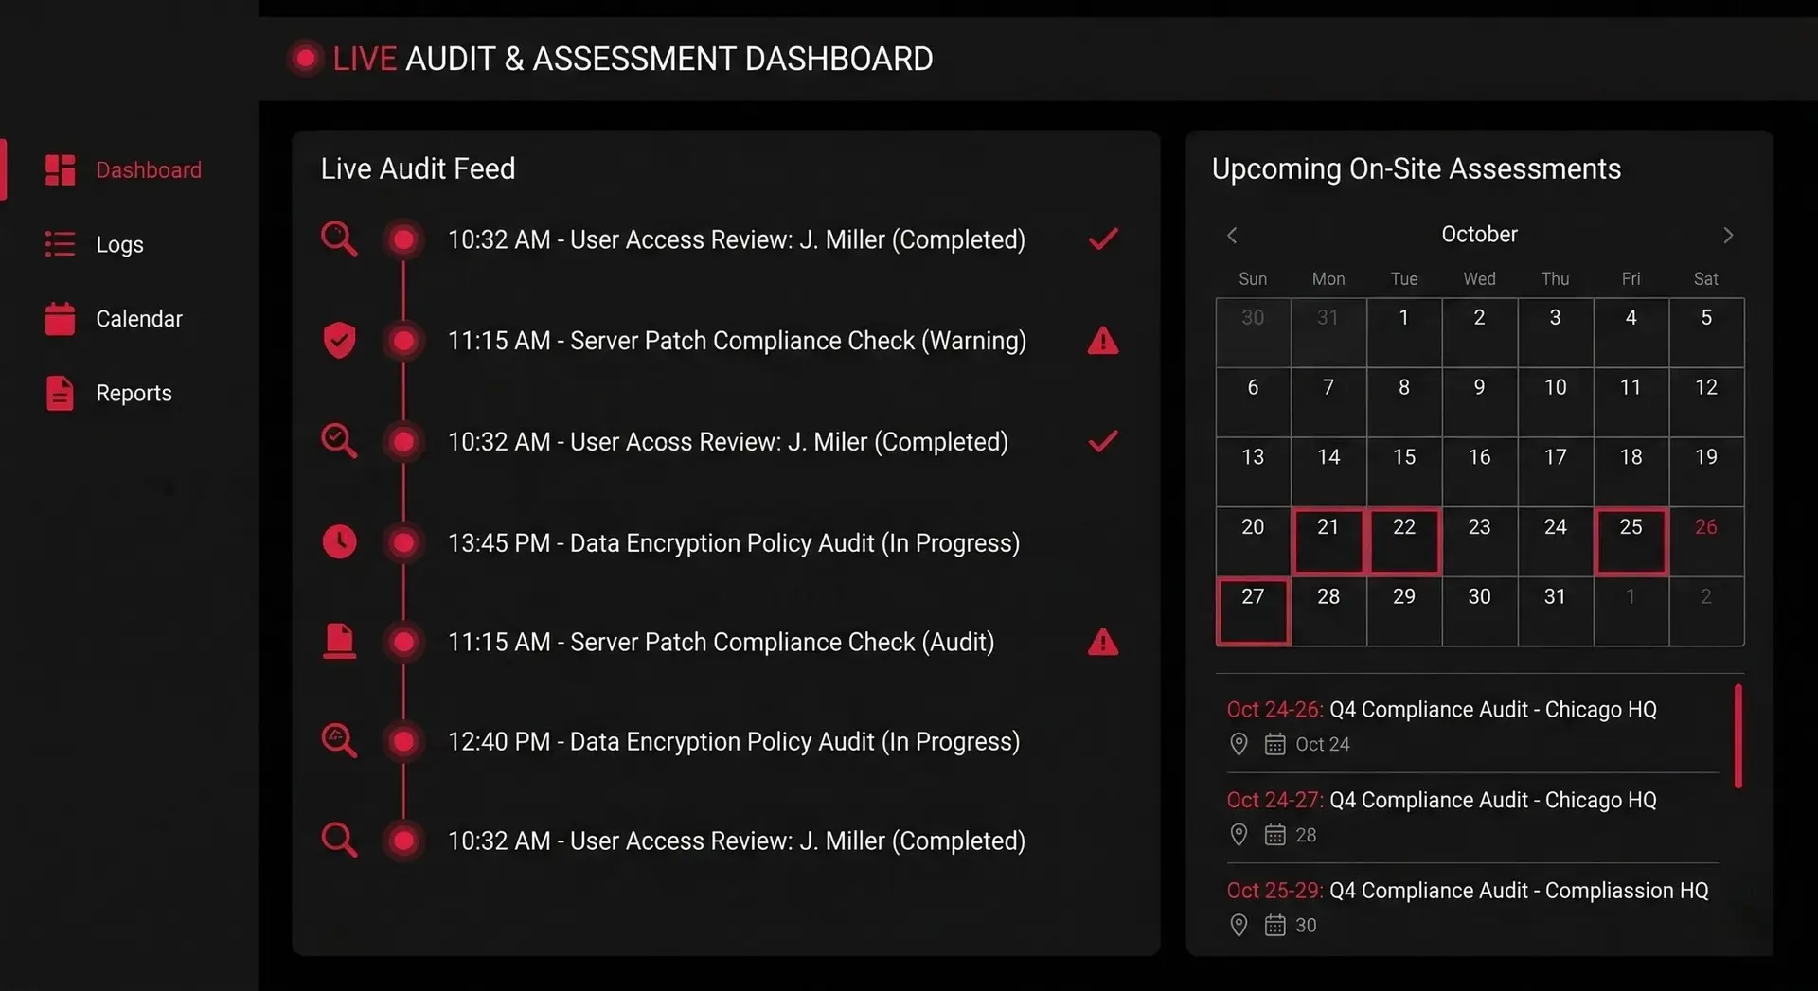Screen dimensions: 1818x991
Task: Go to previous month in calendar
Action: click(1232, 235)
